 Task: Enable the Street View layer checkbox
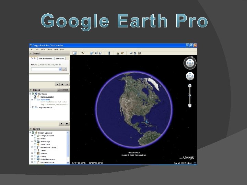tap(35, 145)
